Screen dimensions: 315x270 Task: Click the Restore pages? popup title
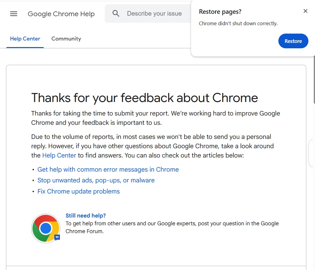point(220,12)
